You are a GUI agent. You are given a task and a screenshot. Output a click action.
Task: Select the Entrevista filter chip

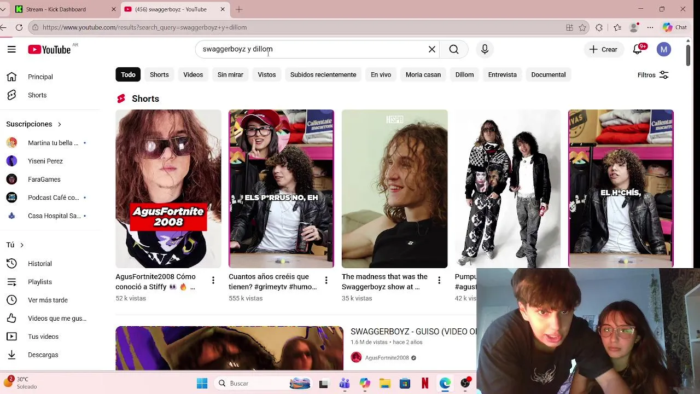click(x=502, y=74)
